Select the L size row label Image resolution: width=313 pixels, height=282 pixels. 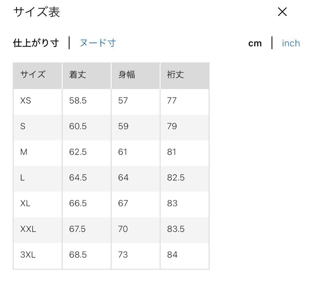(22, 178)
